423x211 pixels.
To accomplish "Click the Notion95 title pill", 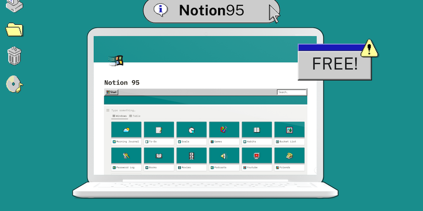I will tap(211, 10).
